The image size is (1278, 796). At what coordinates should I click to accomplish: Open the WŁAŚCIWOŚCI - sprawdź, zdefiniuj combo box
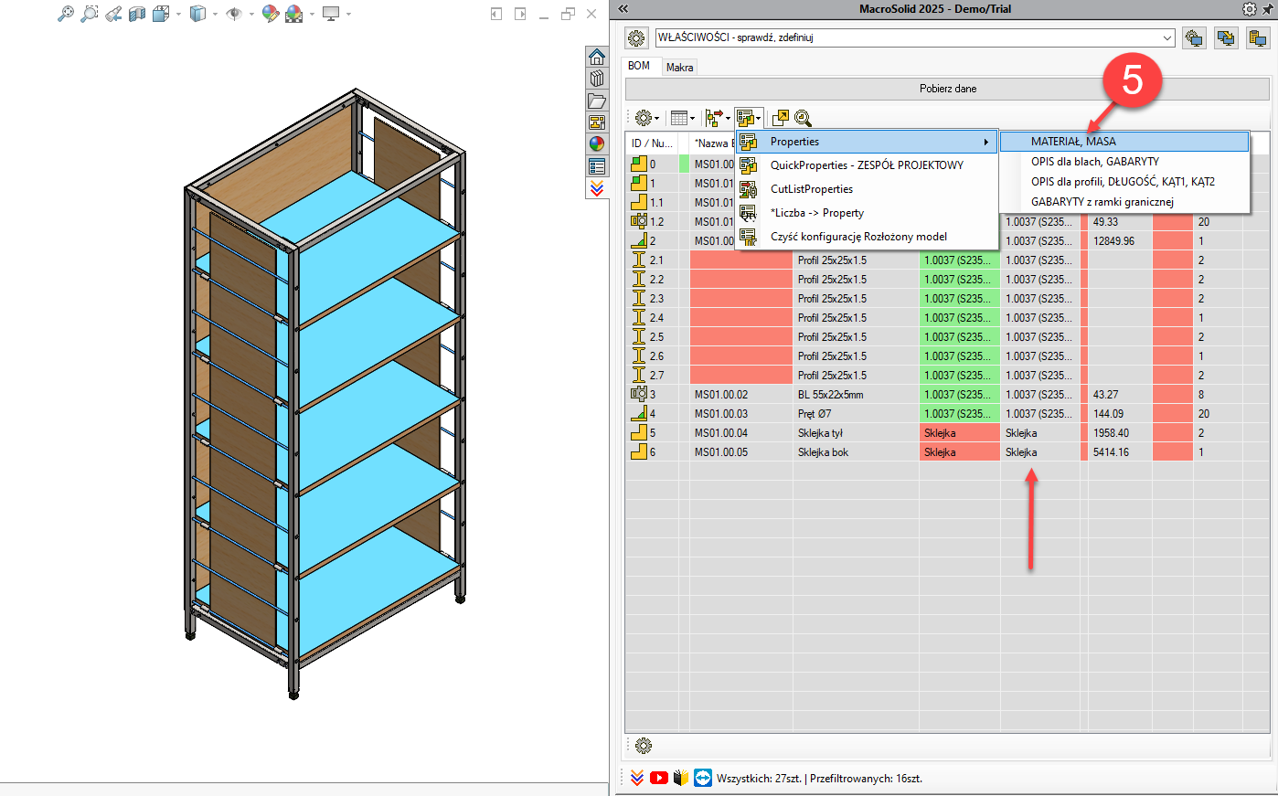[915, 37]
